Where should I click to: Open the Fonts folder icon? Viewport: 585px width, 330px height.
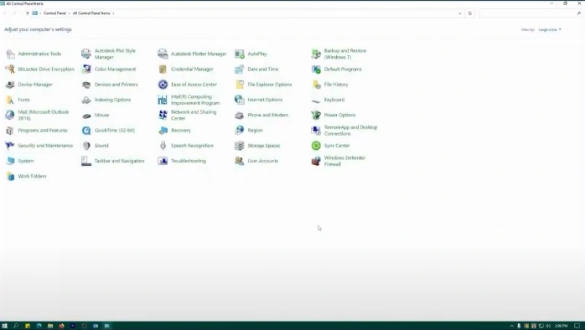(10, 100)
